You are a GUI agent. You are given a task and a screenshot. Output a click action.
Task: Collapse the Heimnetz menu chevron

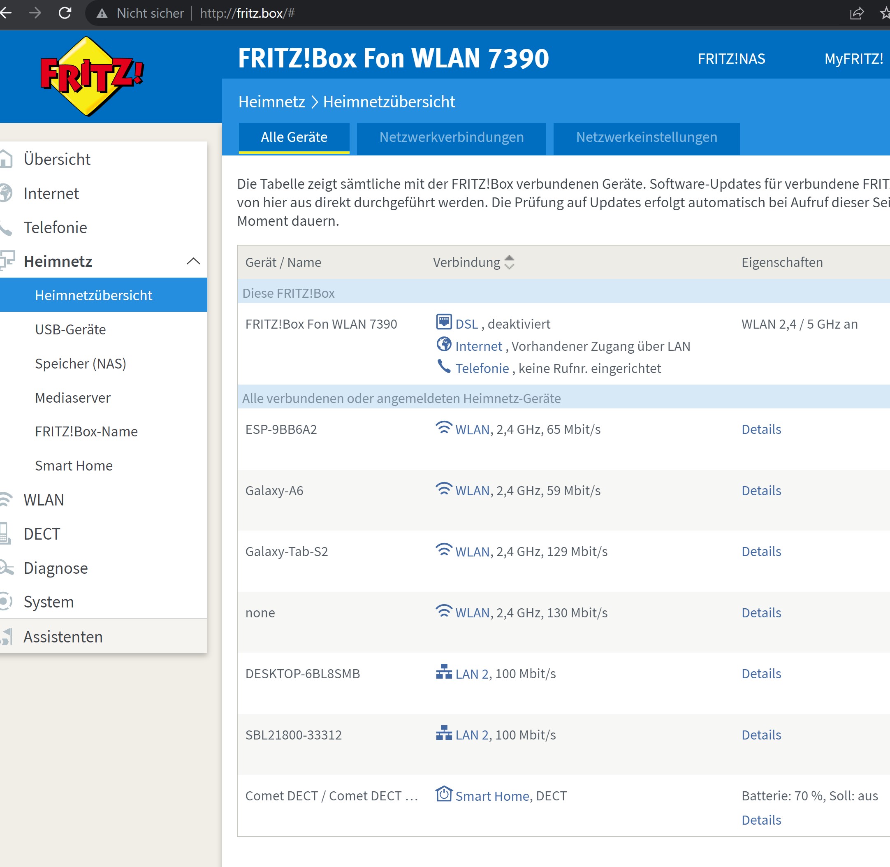193,262
